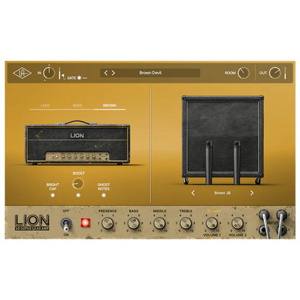Click the bottom-right input jack 2
Viewport: 300px width, 300px height.
click(x=281, y=230)
